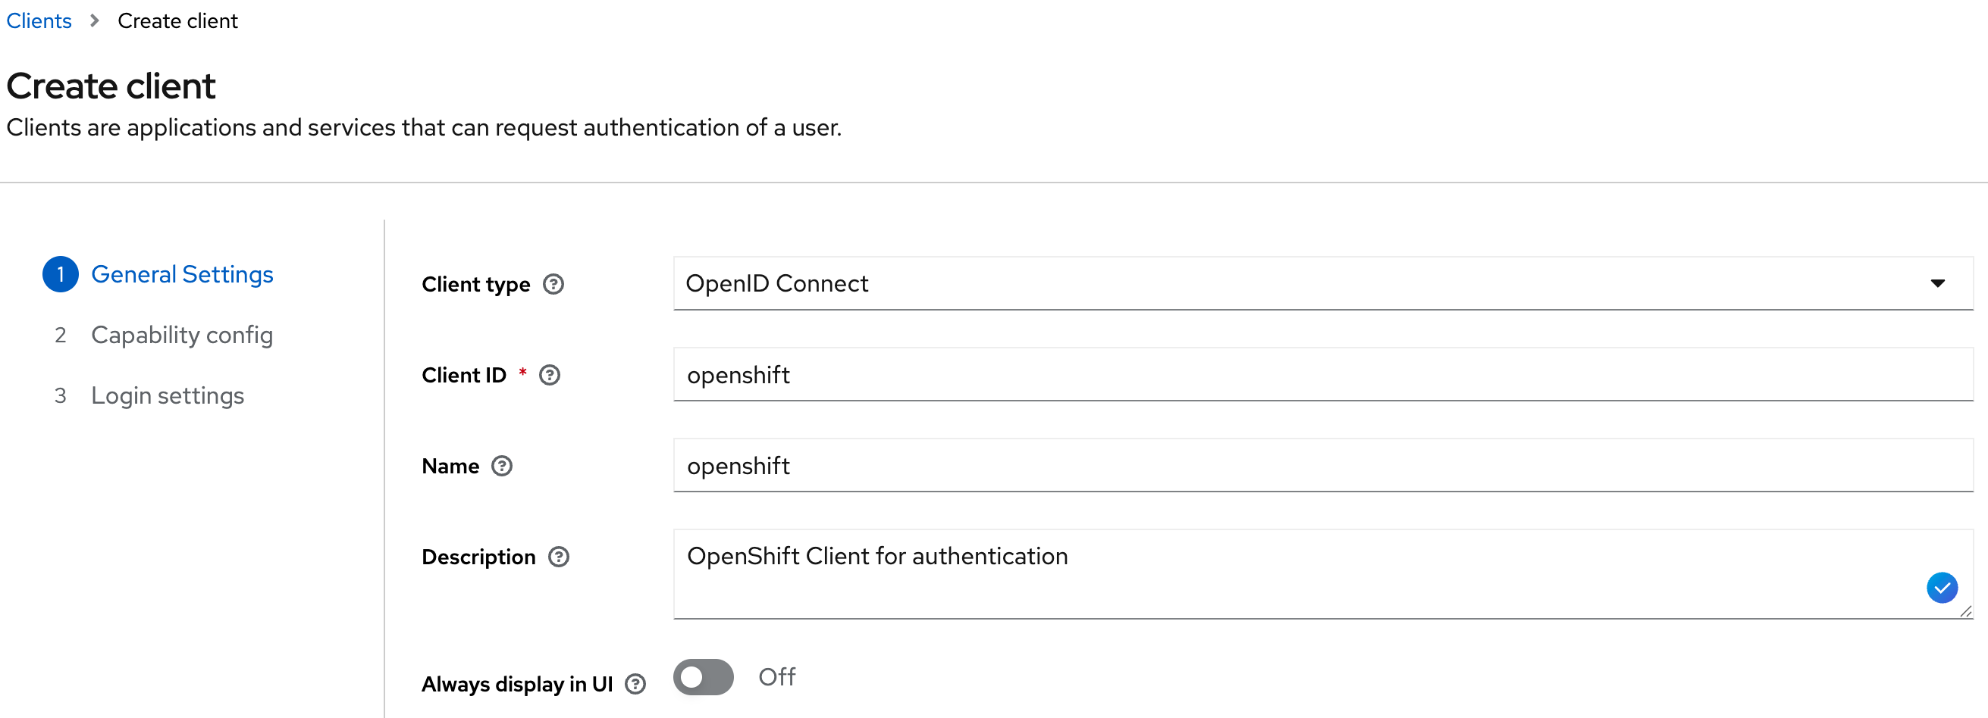Open Client ID help tooltip
The height and width of the screenshot is (718, 1988).
(x=550, y=375)
